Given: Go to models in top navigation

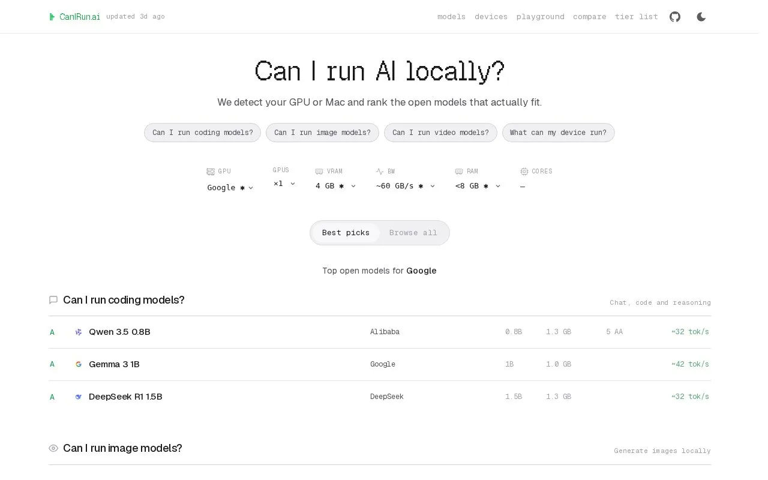Looking at the screenshot, I should pos(452,17).
